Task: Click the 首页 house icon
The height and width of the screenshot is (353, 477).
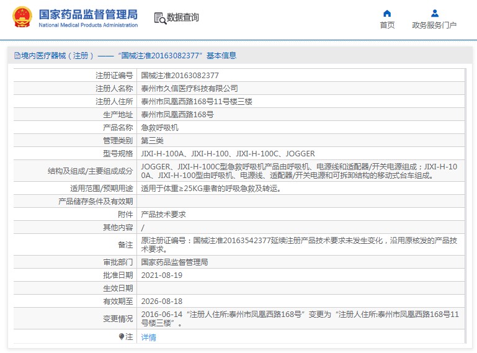Action: tap(387, 13)
